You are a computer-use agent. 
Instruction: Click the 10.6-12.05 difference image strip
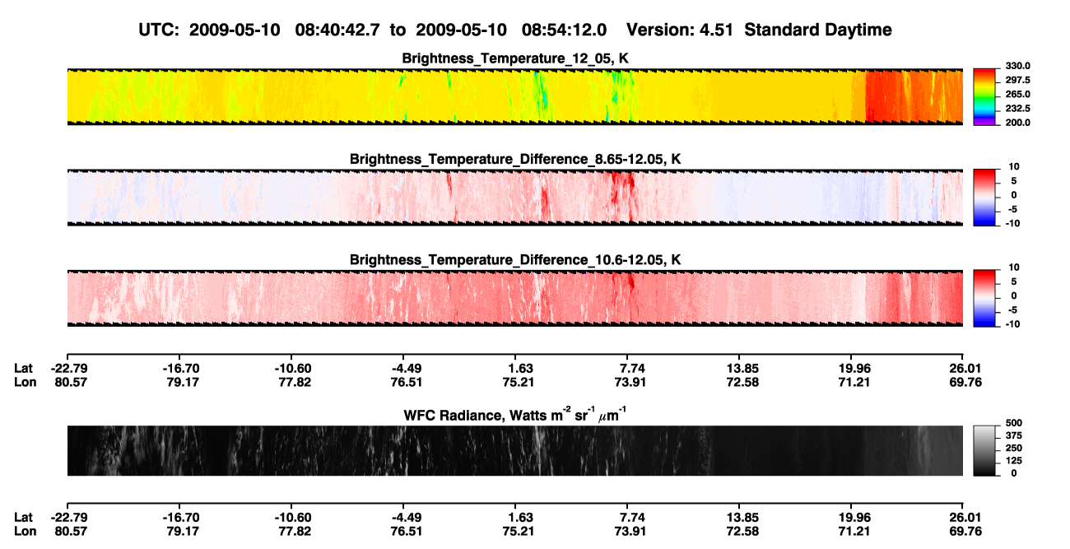click(514, 297)
